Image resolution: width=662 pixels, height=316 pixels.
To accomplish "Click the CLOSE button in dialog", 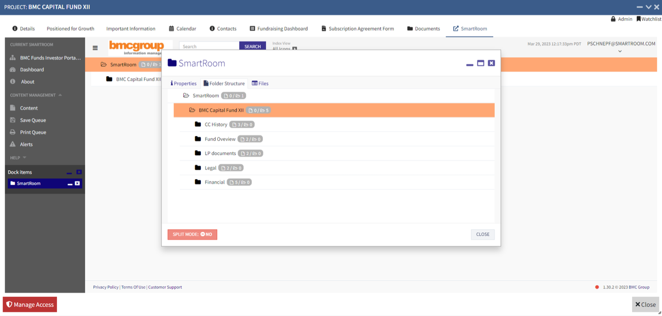I will 483,234.
